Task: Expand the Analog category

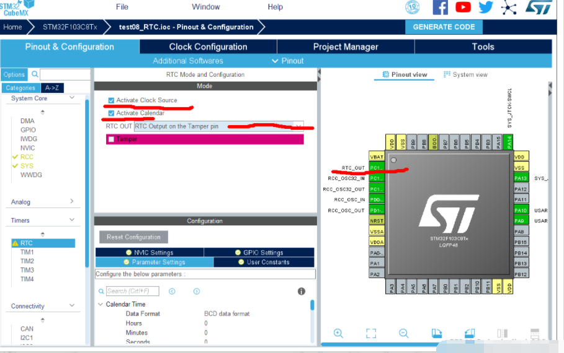Action: click(71, 201)
